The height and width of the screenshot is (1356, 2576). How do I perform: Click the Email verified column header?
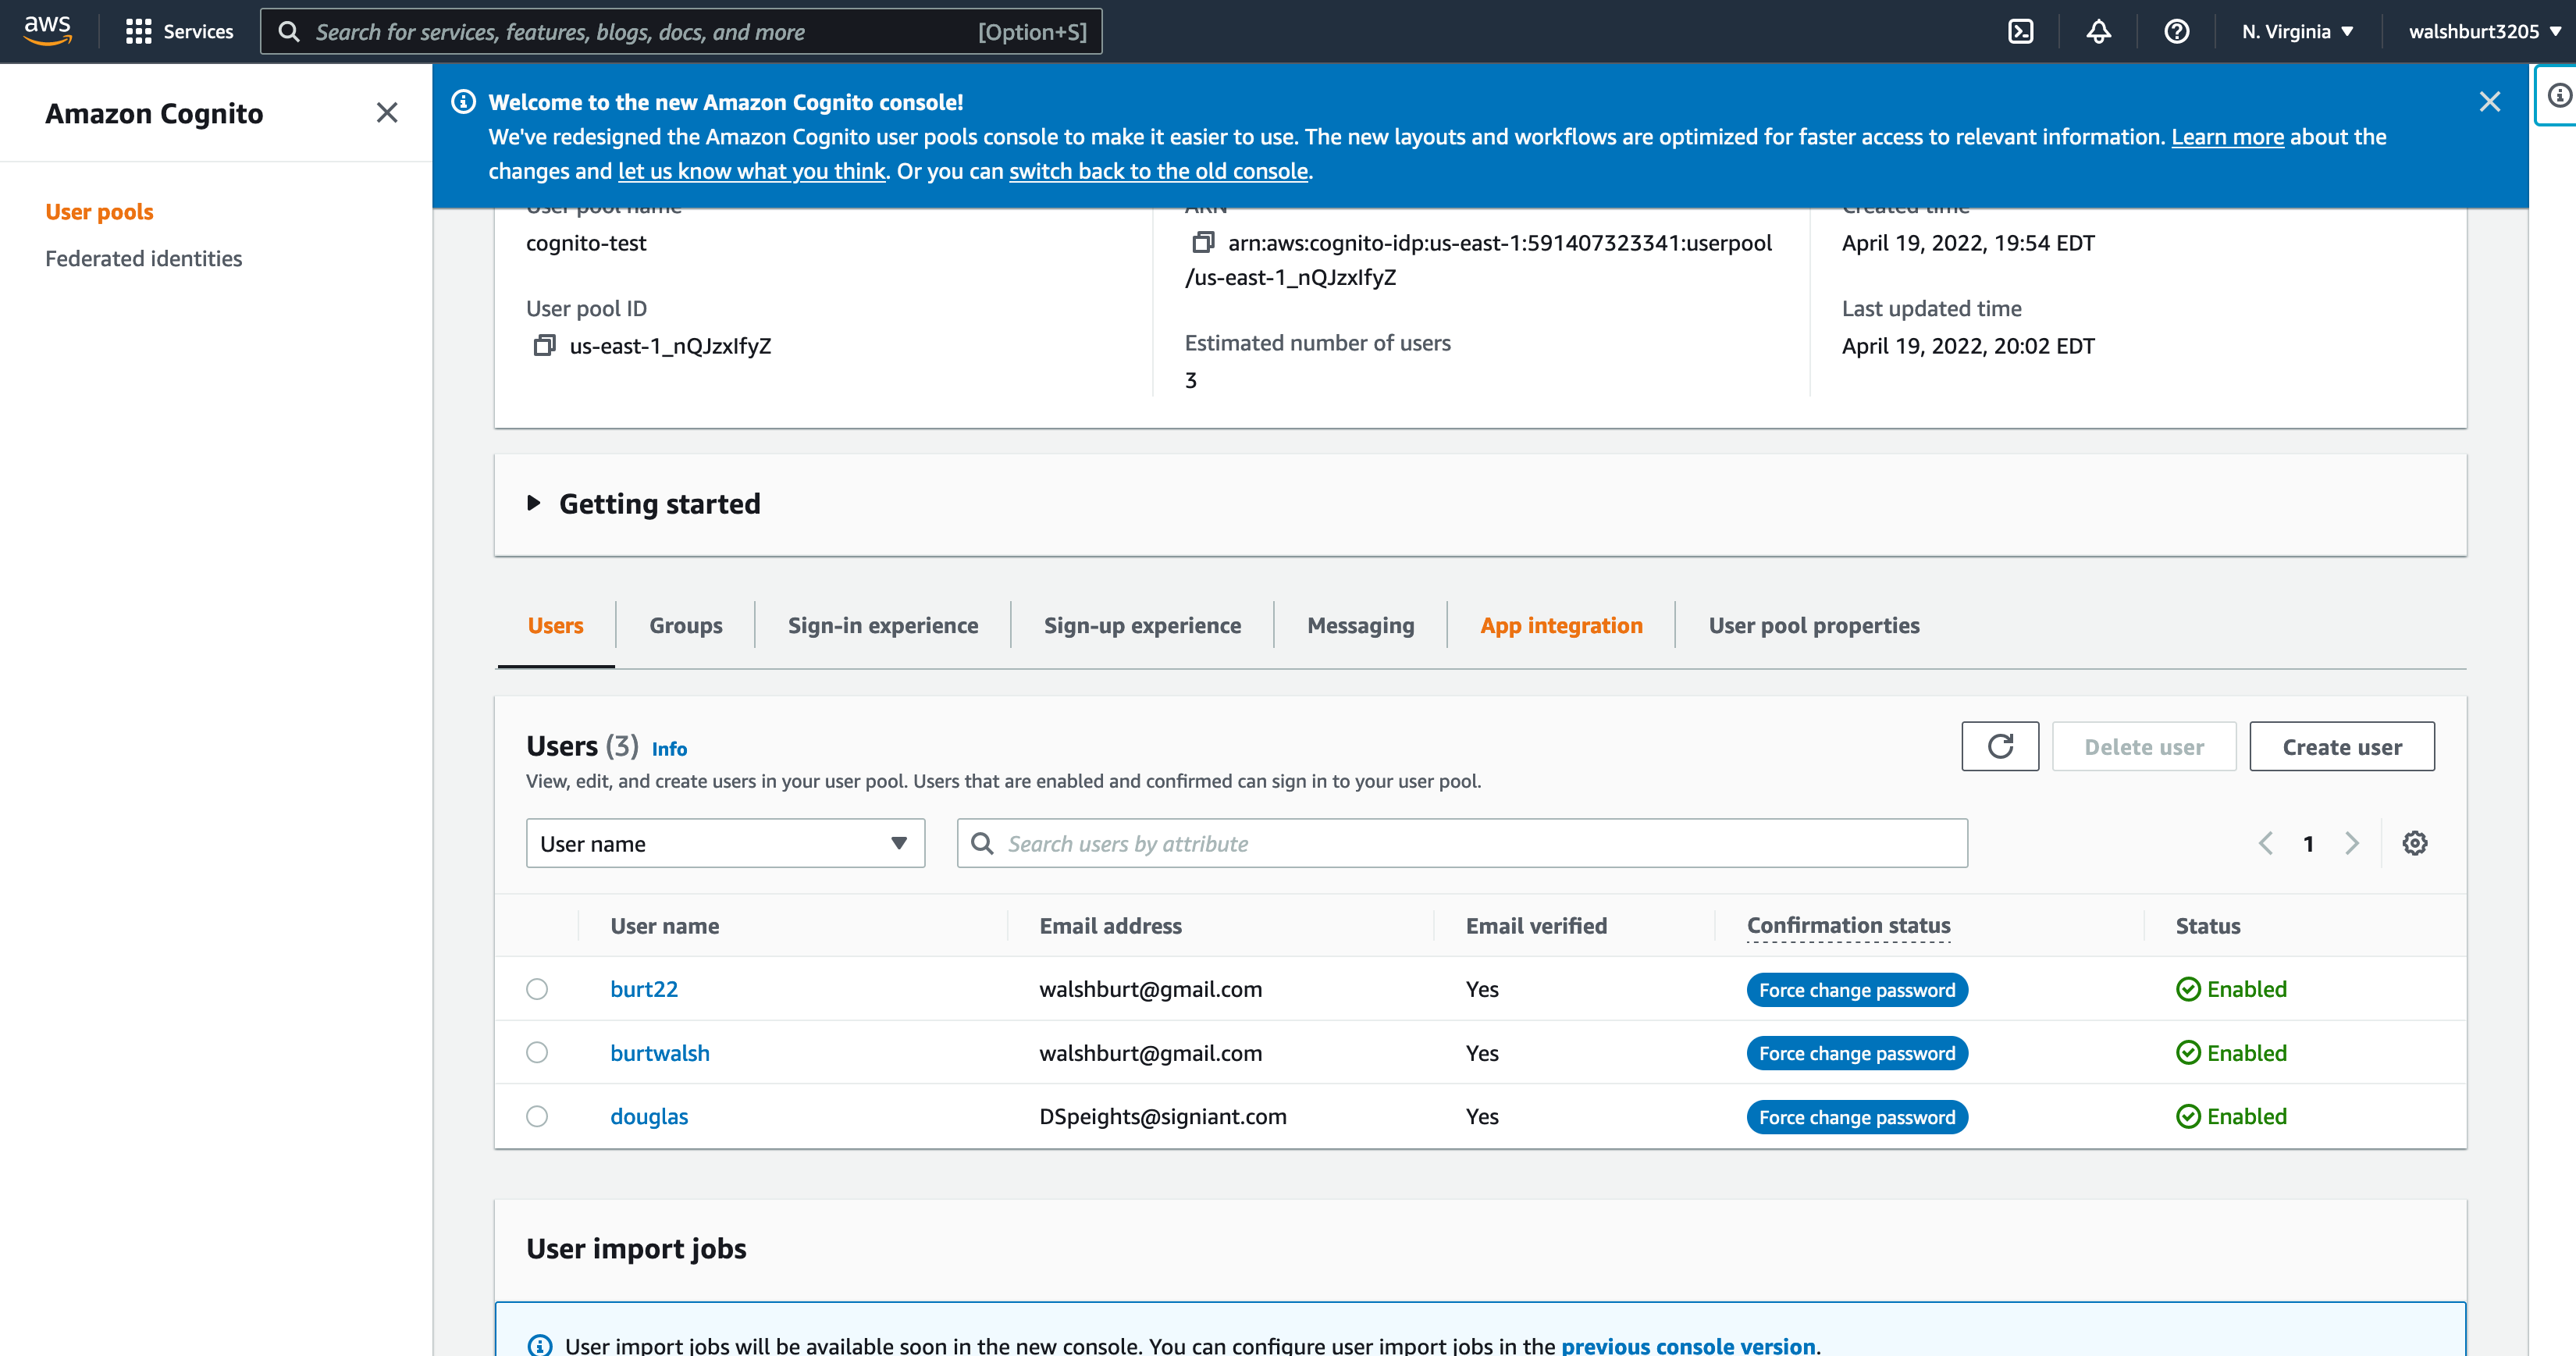[1536, 927]
